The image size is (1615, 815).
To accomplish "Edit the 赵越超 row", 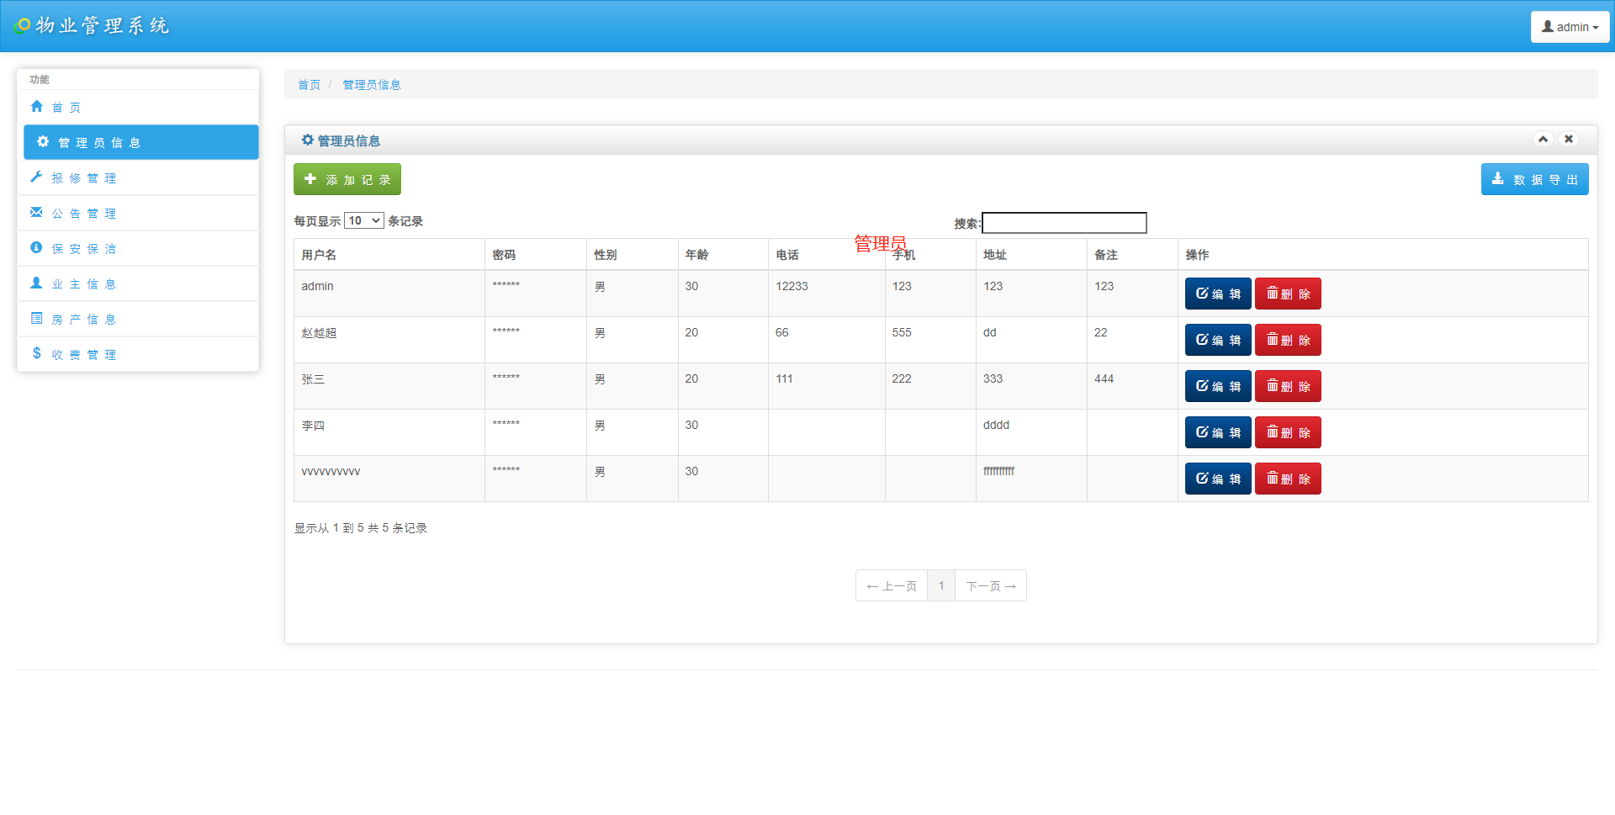I will 1218,340.
